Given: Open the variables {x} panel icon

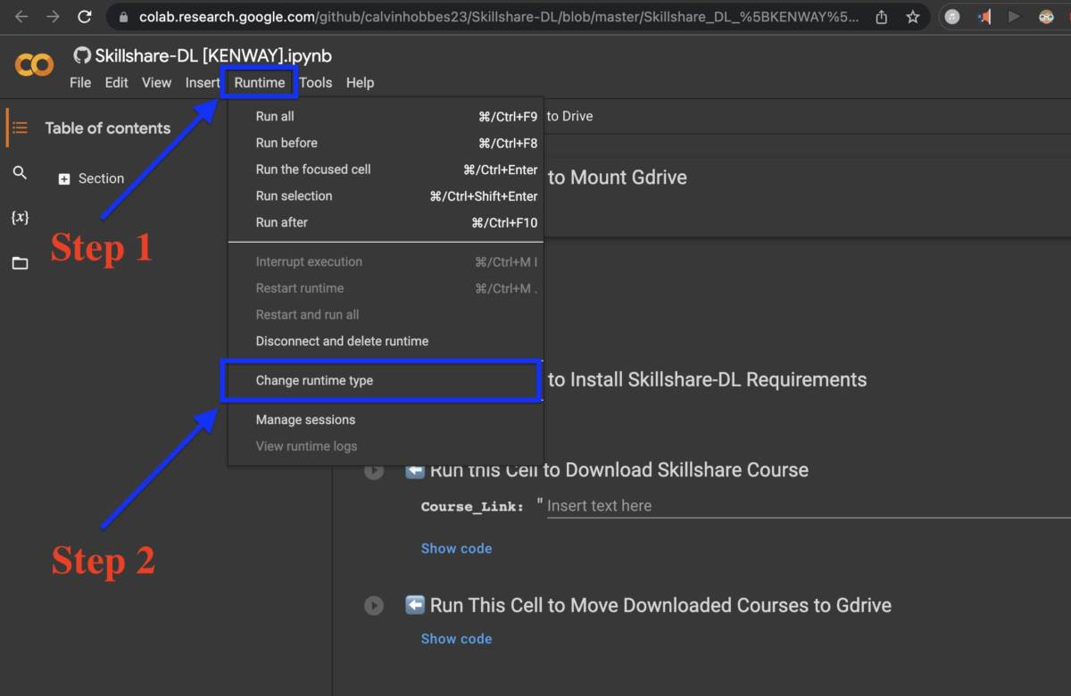Looking at the screenshot, I should [20, 217].
